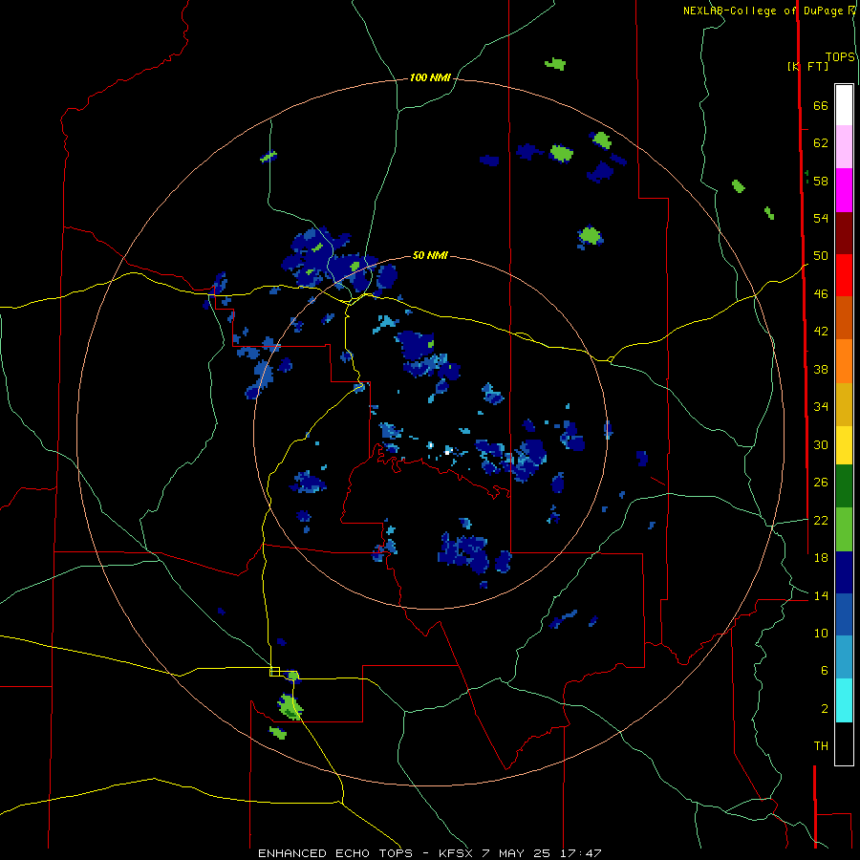Select the legend value 54
The width and height of the screenshot is (860, 860).
point(821,218)
